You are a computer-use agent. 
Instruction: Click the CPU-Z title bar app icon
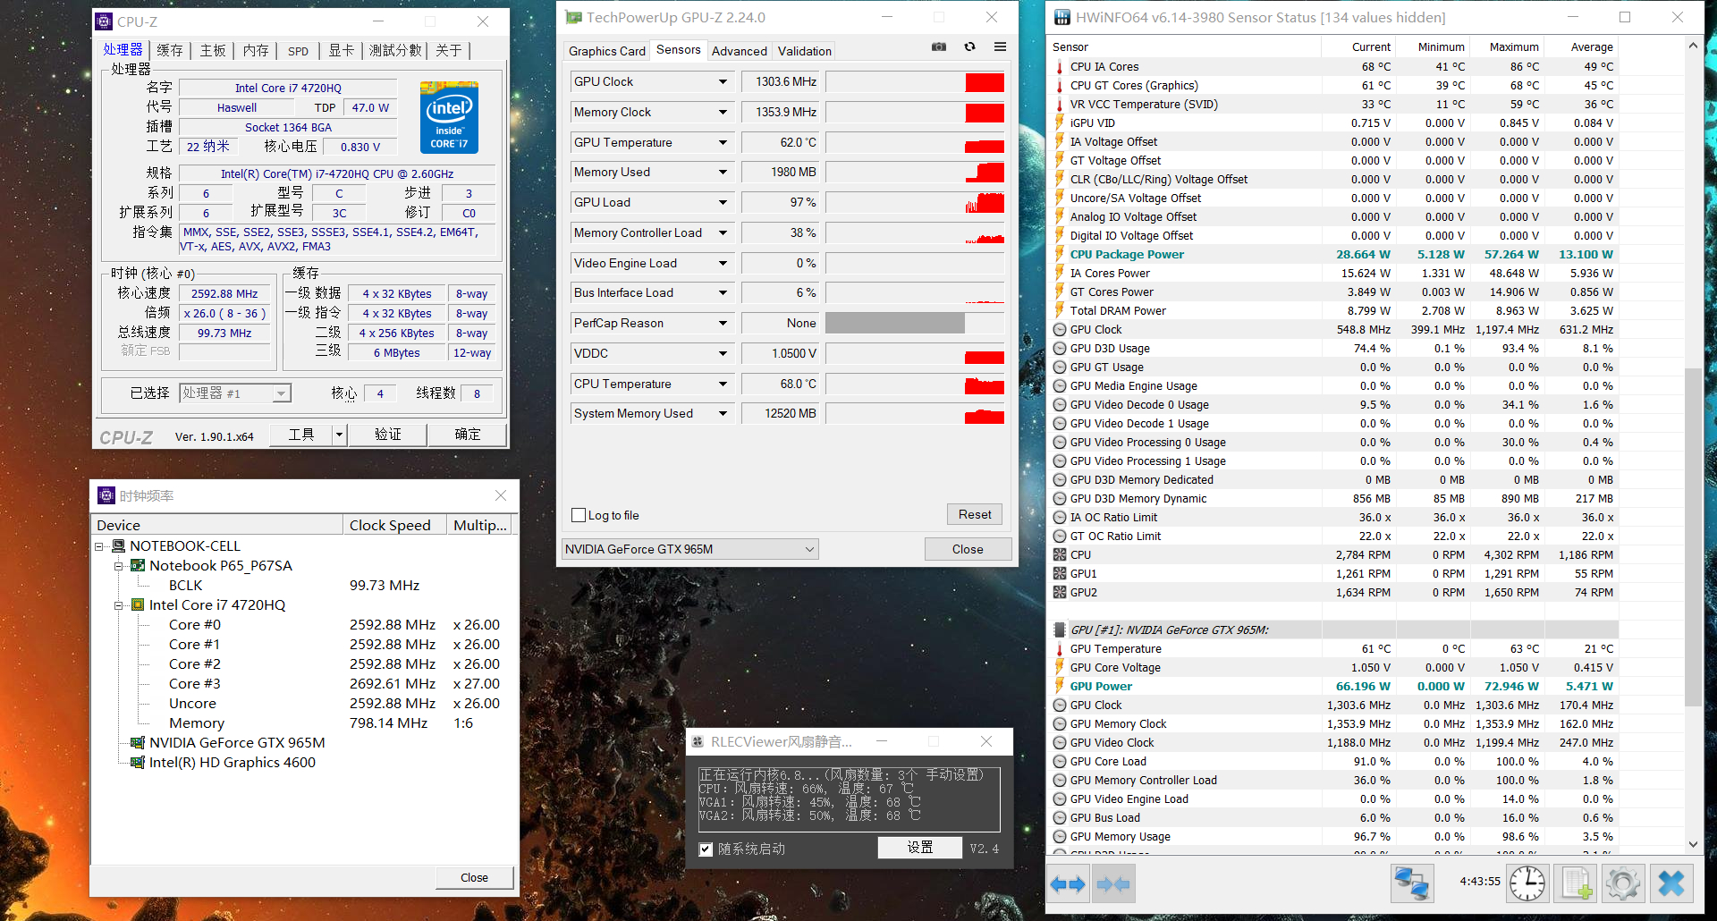pyautogui.click(x=105, y=21)
